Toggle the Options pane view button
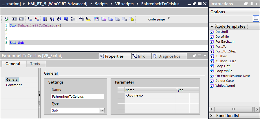 pos(256,18)
